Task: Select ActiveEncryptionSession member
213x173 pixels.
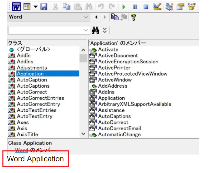Action: pos(128,62)
